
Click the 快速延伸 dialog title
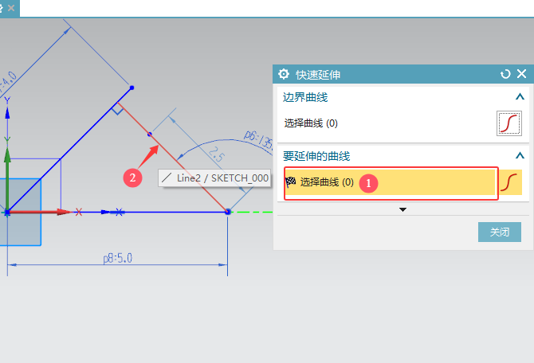tap(318, 75)
